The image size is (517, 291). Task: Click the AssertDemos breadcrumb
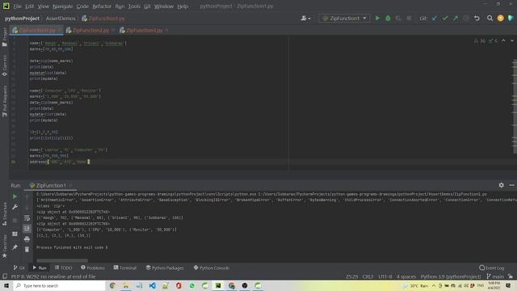click(x=61, y=19)
